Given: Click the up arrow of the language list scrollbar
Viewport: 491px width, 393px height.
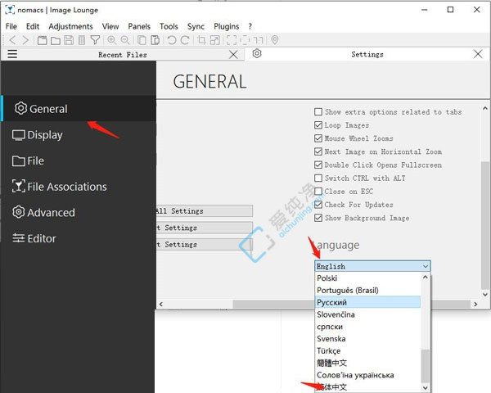Looking at the screenshot, I should tap(426, 277).
